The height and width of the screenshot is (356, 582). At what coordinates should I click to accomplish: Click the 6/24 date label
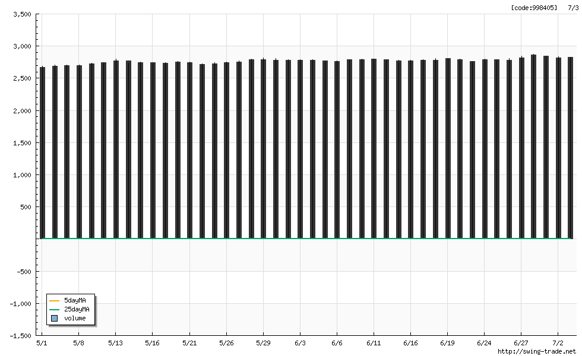484,343
